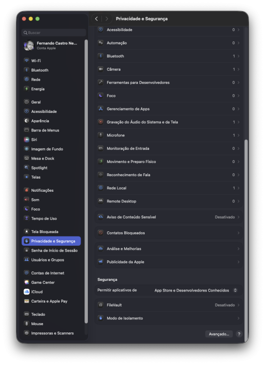265x365 pixels.
Task: Click the Gerenciamento de Apps icon
Action: [100, 109]
